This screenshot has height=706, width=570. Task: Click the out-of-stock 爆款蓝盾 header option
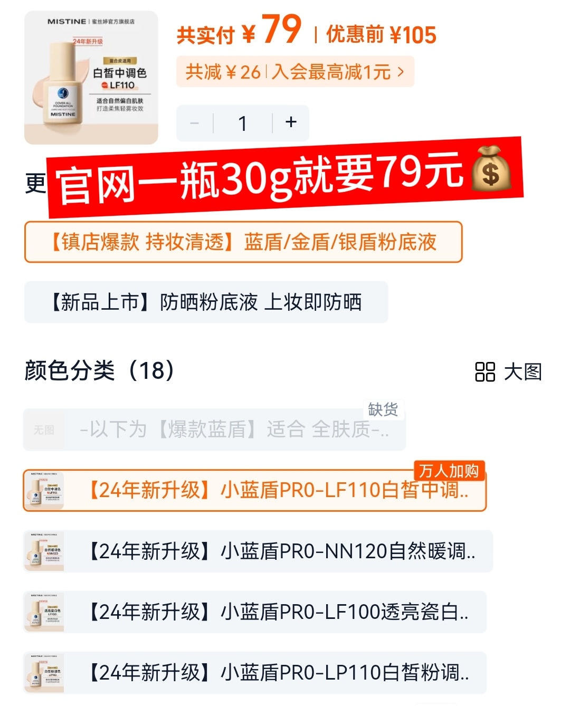tap(214, 430)
